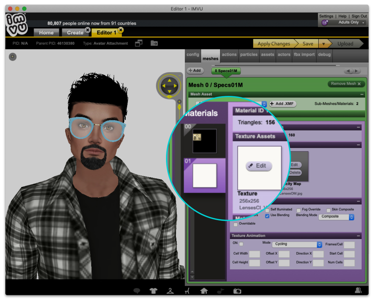The image size is (374, 301).
Task: Open the Blending Mode Composite dropdown
Action: pos(336,217)
